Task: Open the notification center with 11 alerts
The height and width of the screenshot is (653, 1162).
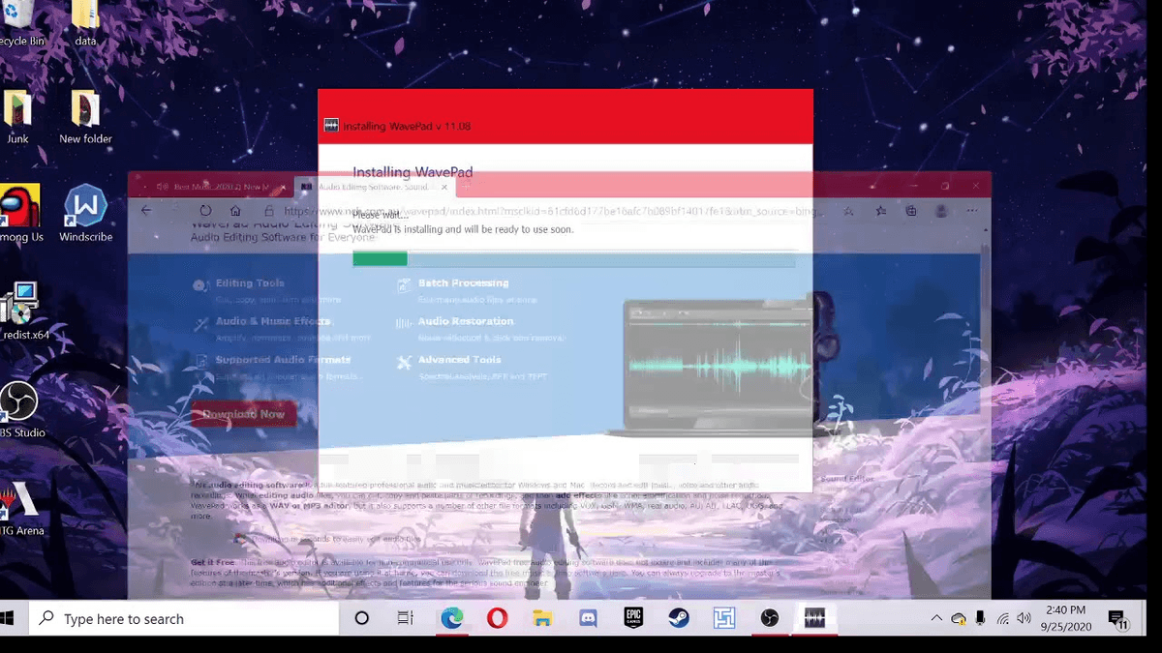Action: [1116, 619]
